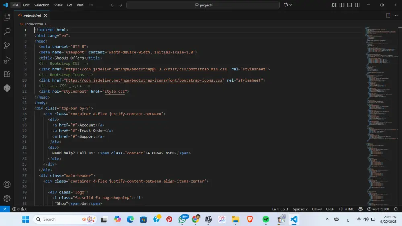The height and width of the screenshot is (226, 402).
Task: Click the UTF-8 encoding status item
Action: pos(317,209)
